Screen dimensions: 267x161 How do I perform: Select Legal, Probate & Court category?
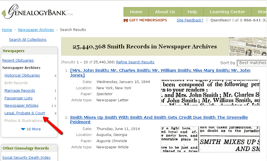point(25,113)
